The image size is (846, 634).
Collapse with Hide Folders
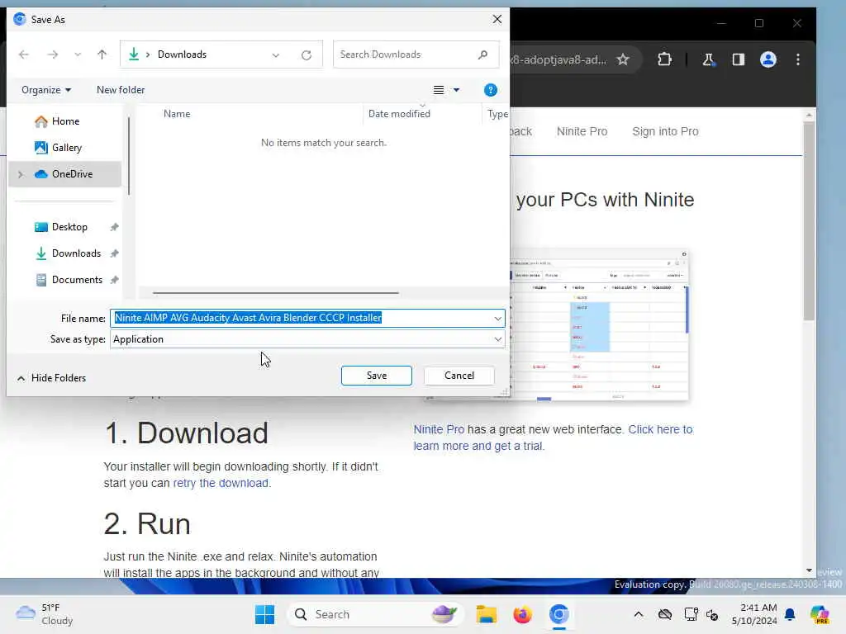click(51, 378)
